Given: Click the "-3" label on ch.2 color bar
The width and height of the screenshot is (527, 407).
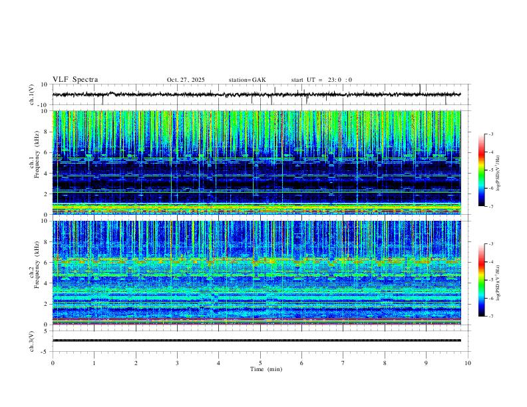Looking at the screenshot, I should [x=491, y=244].
